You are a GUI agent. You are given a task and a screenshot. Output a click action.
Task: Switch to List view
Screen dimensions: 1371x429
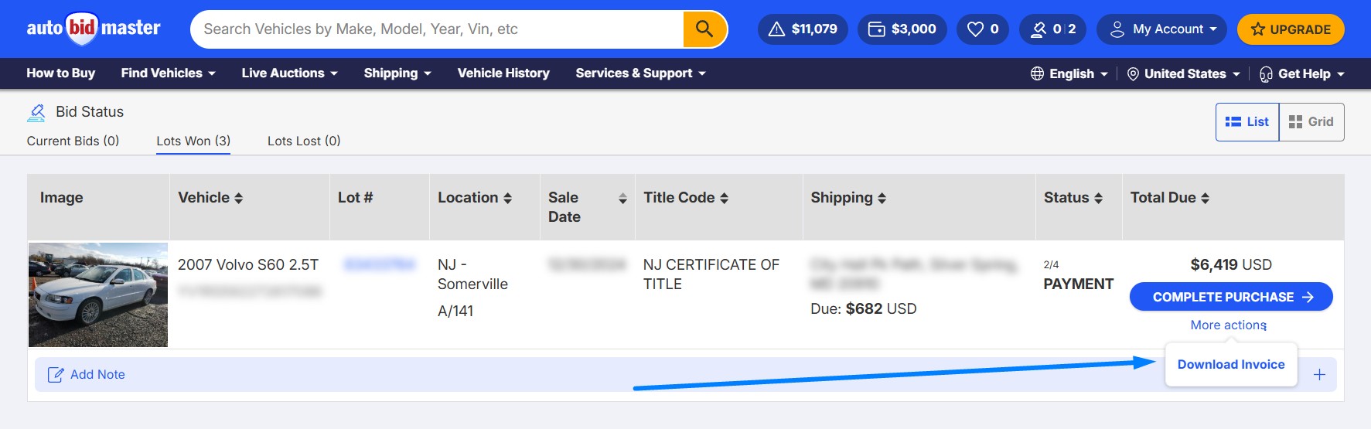pos(1247,122)
